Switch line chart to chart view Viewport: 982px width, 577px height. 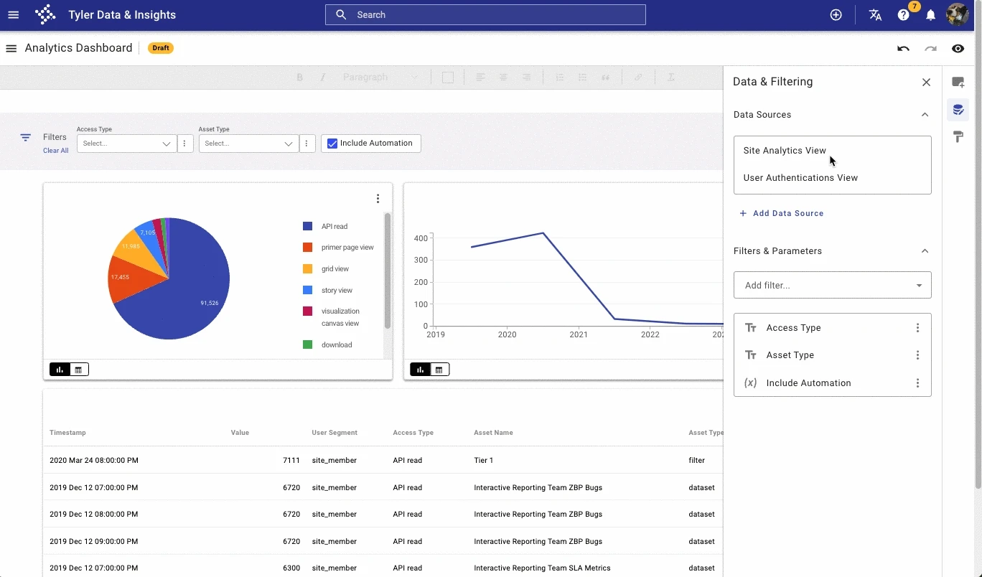point(420,370)
